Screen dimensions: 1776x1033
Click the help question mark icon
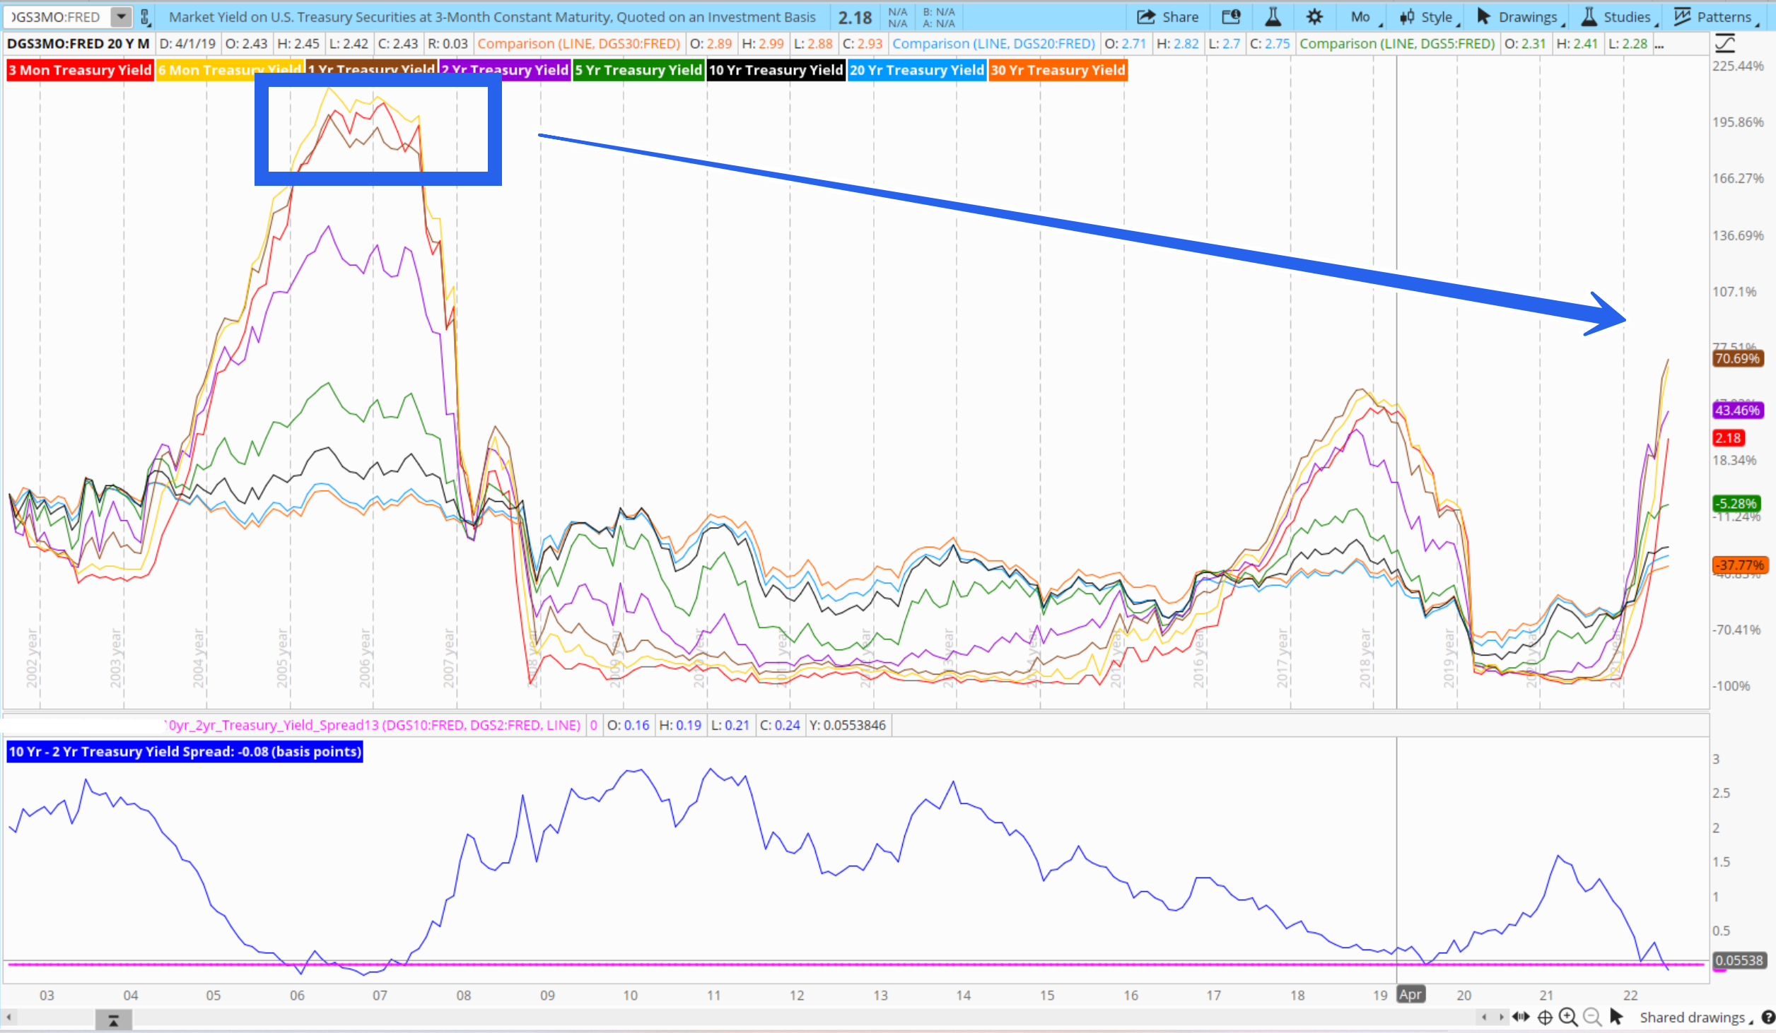pyautogui.click(x=1768, y=1017)
